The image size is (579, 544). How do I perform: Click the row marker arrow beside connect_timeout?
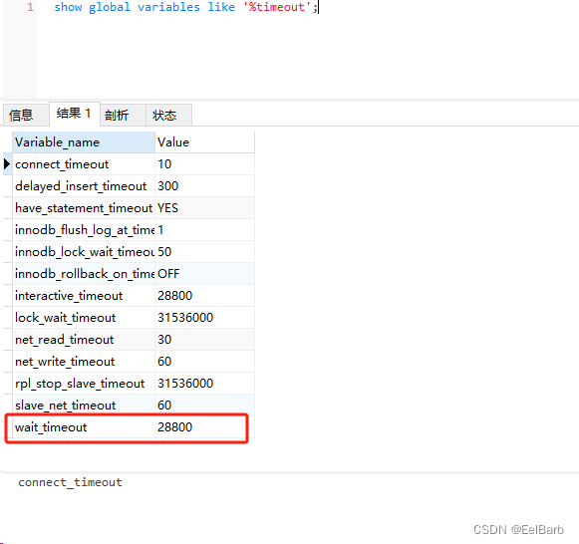pyautogui.click(x=7, y=164)
